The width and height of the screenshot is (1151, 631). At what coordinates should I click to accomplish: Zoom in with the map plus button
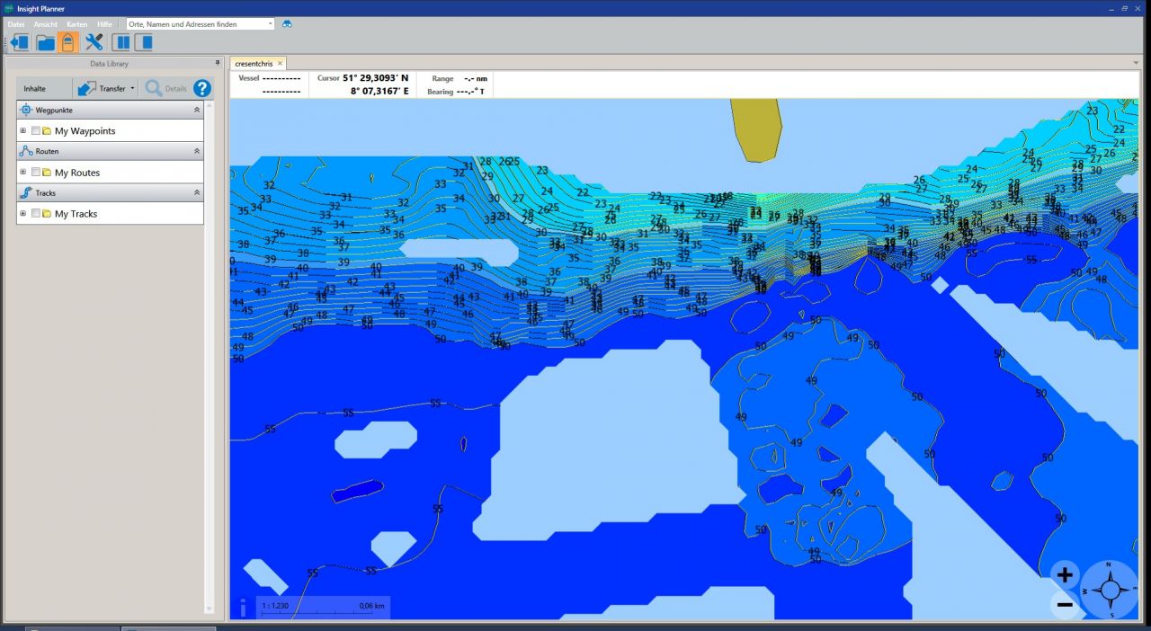pos(1065,576)
